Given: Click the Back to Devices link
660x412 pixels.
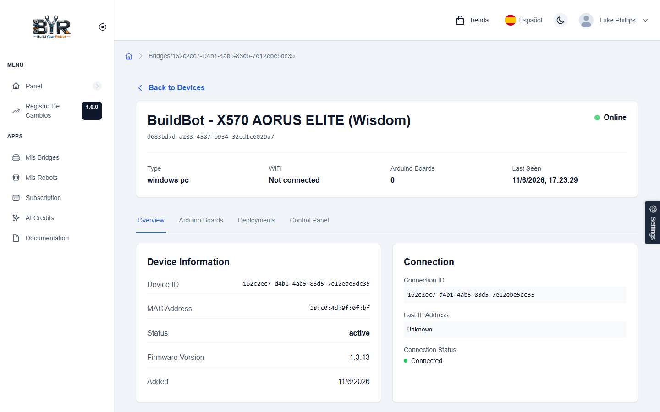Looking at the screenshot, I should pos(176,88).
